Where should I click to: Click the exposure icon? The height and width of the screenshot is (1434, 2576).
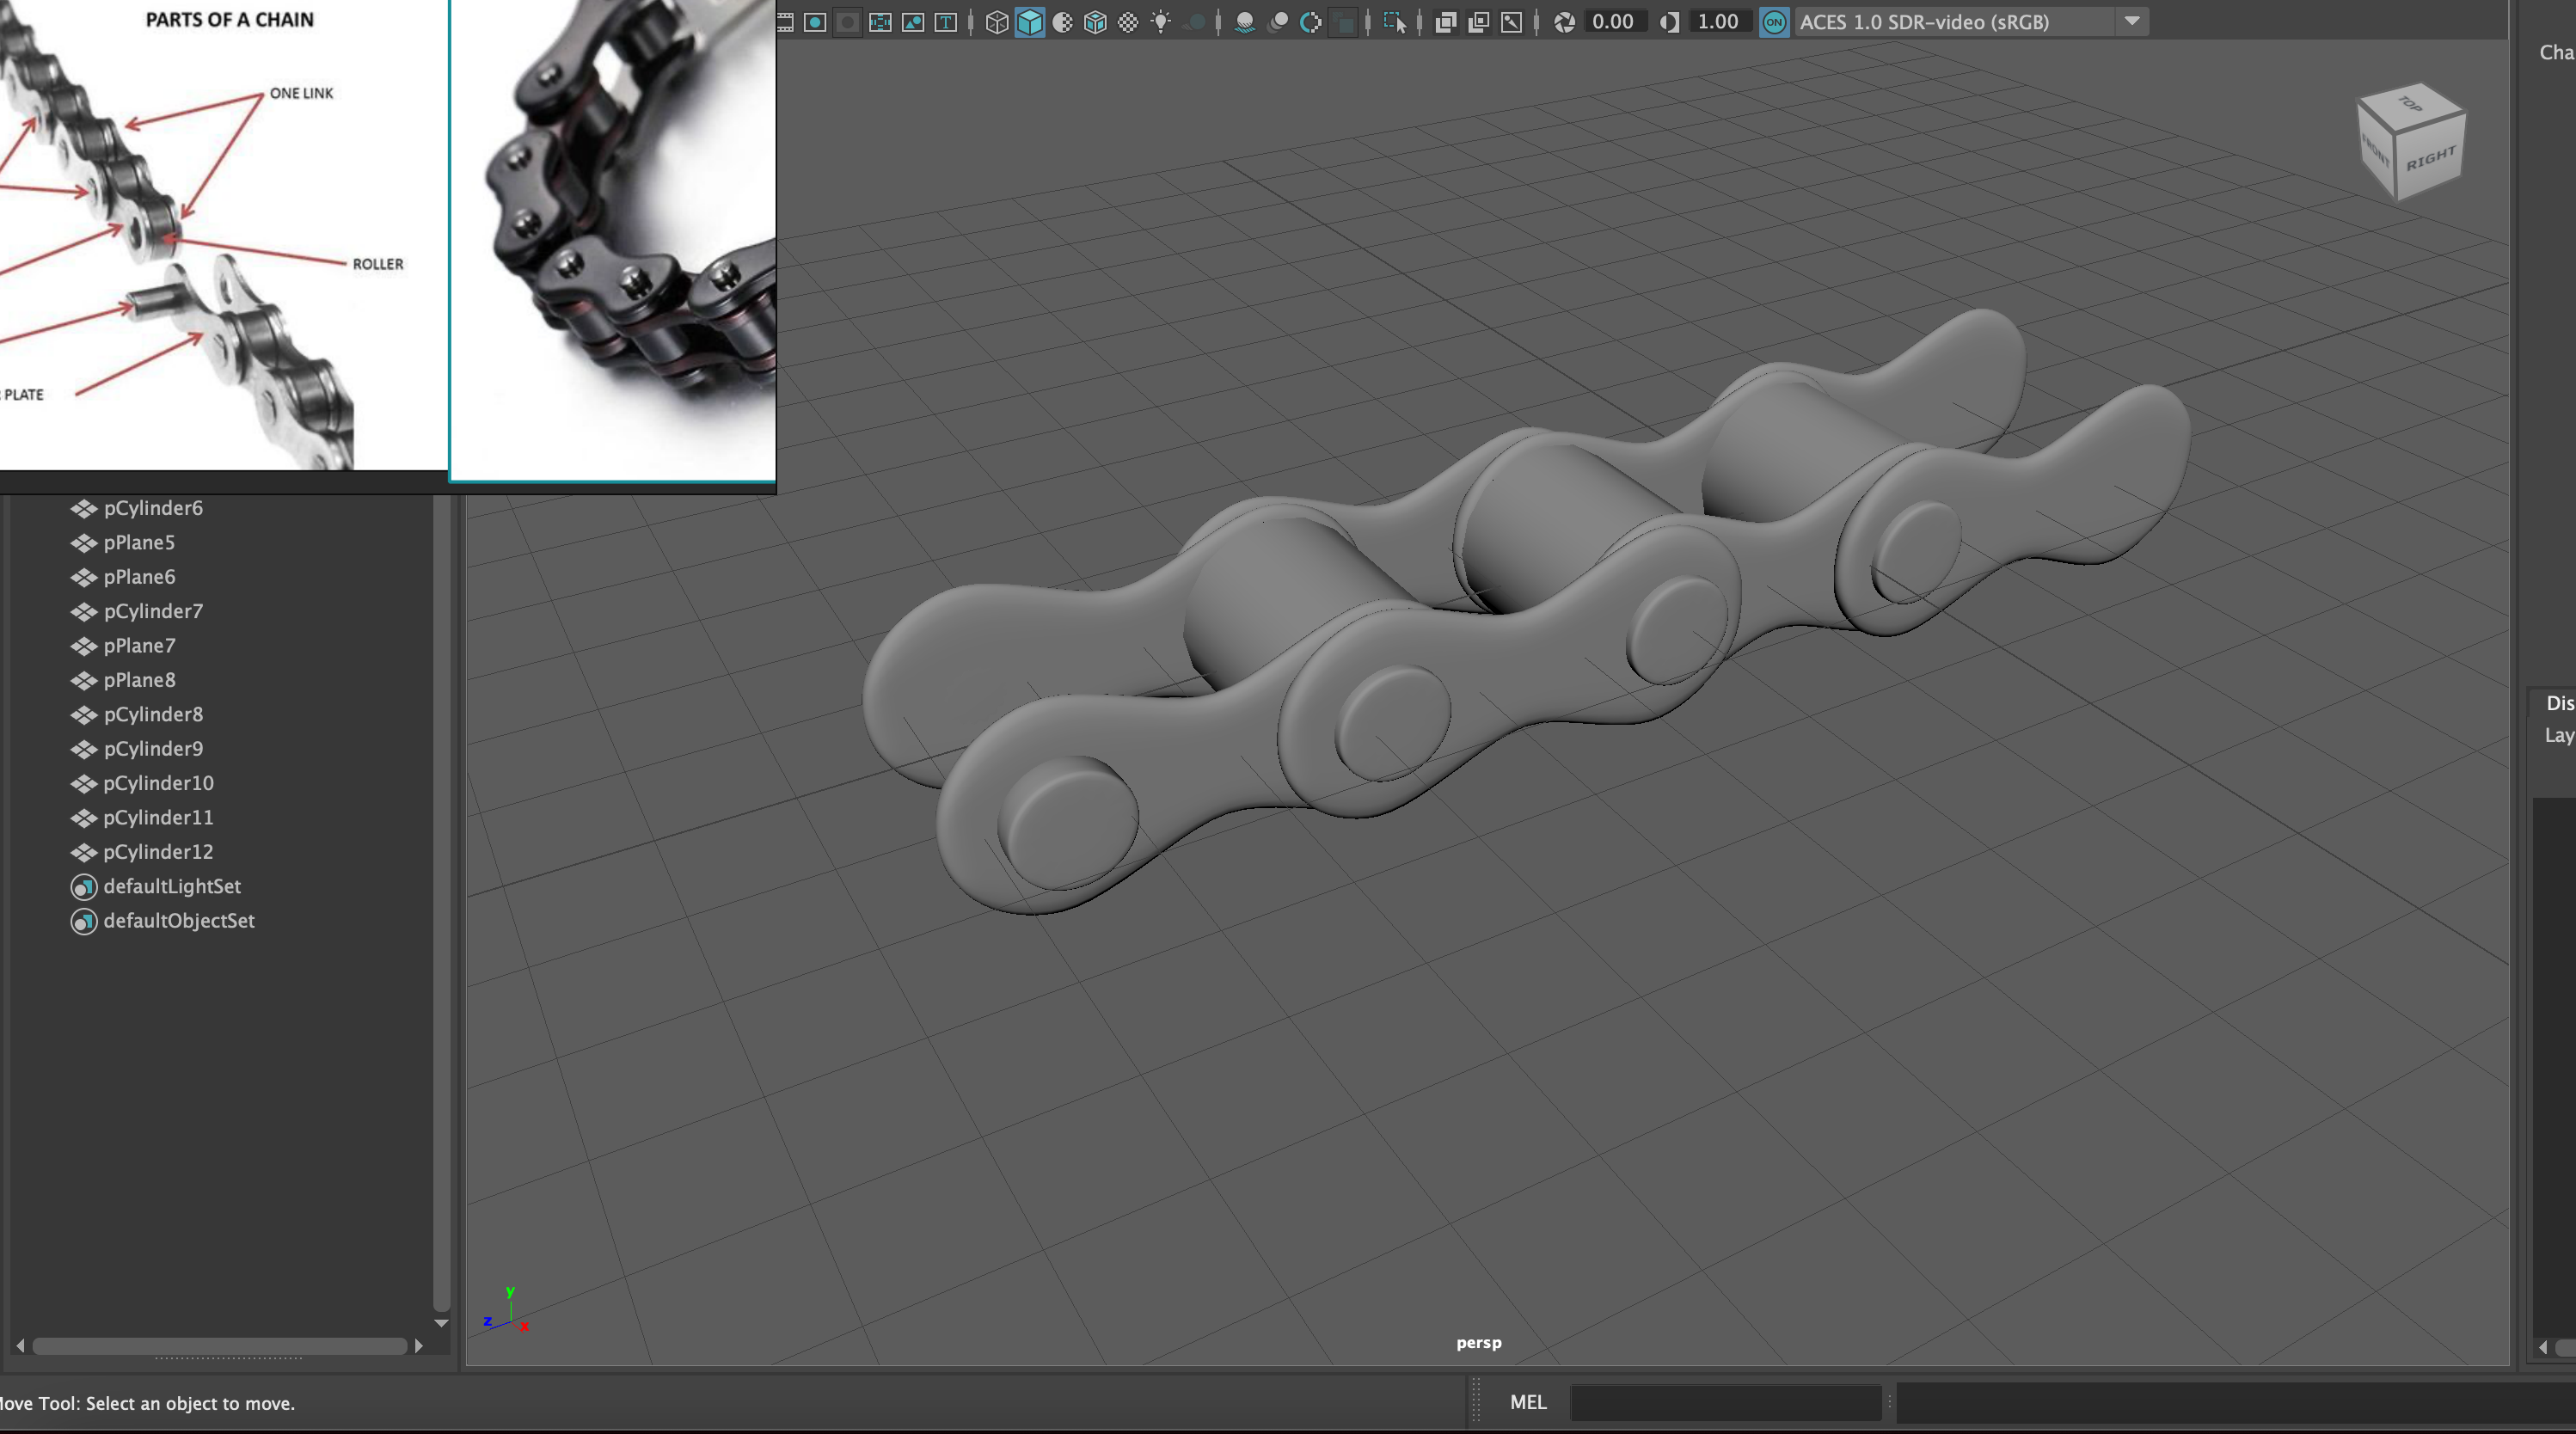[1565, 22]
